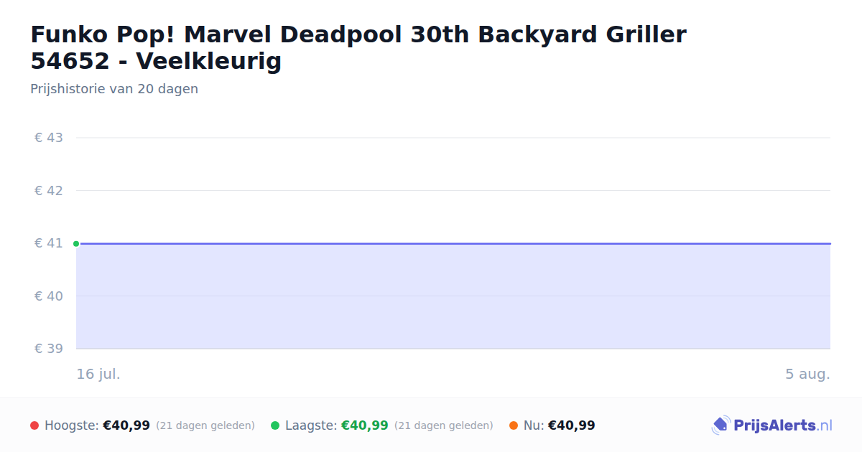Click the PrijsAlerts price tag logo icon
This screenshot has width=862, height=452.
720,425
